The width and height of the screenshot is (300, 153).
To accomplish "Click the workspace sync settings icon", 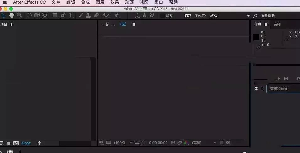I will 188,16.
